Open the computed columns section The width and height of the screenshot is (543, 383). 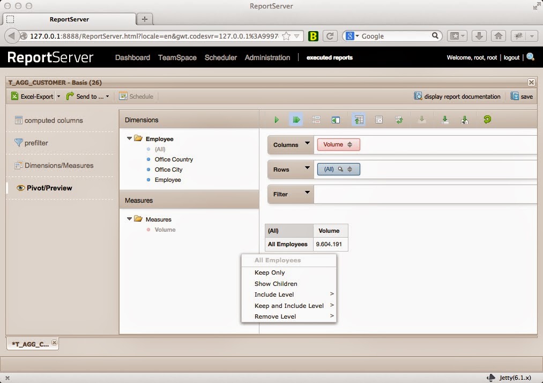pos(49,120)
